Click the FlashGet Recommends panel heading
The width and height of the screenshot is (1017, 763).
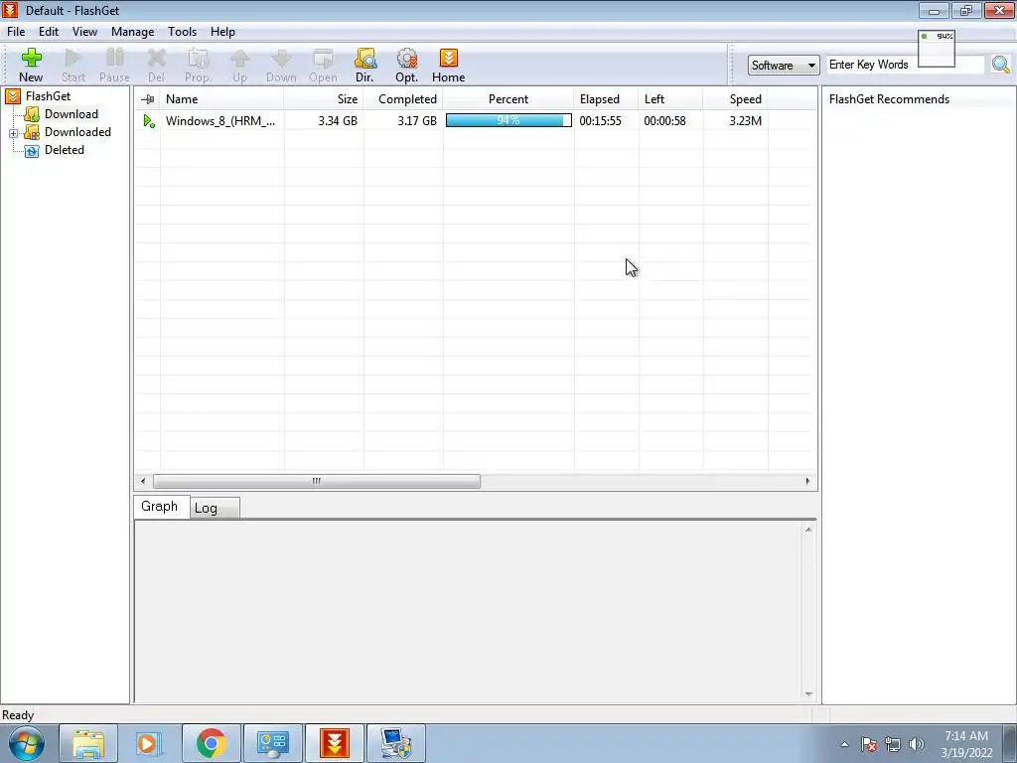coord(889,99)
